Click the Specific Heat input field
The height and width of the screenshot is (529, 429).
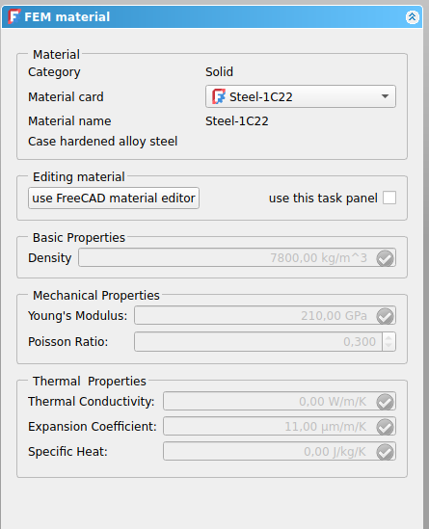(280, 451)
